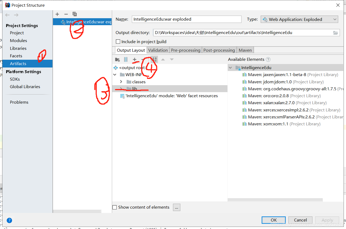Switch to the Maven tab

[x=245, y=50]
